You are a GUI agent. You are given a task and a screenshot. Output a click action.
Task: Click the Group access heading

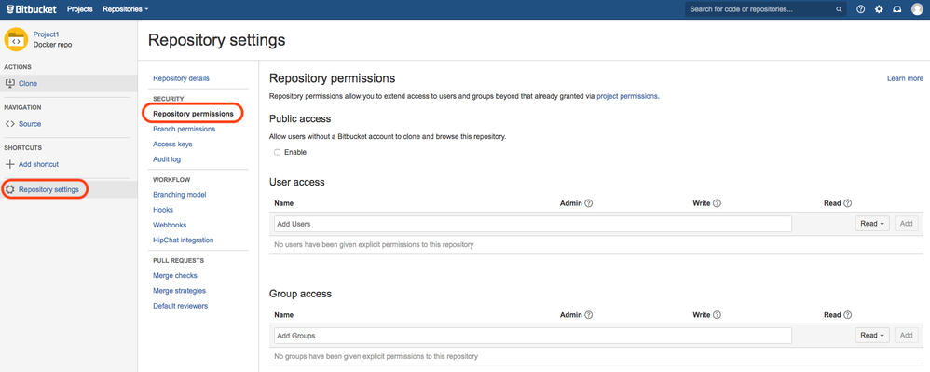301,294
